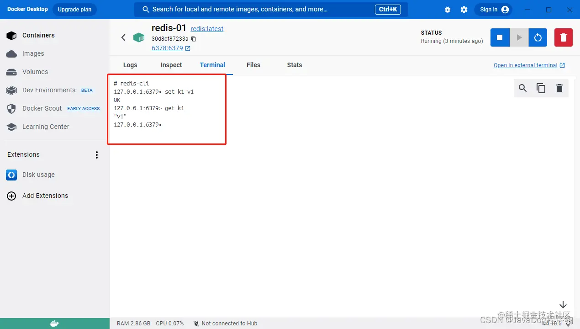Copy terminal output to clipboard

pos(541,88)
